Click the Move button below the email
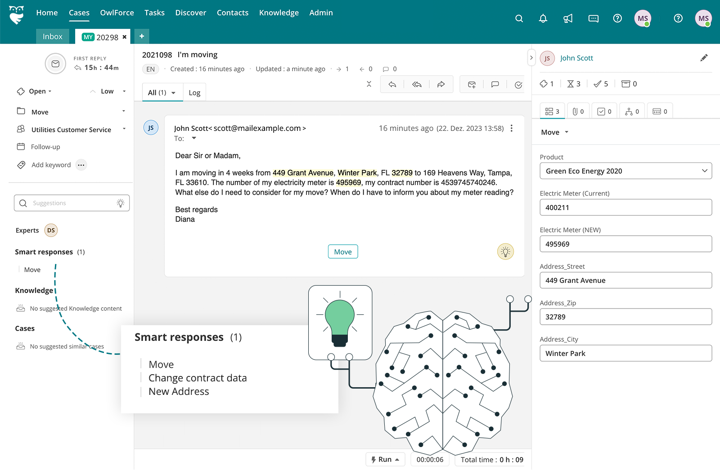This screenshot has height=470, width=720. click(343, 252)
